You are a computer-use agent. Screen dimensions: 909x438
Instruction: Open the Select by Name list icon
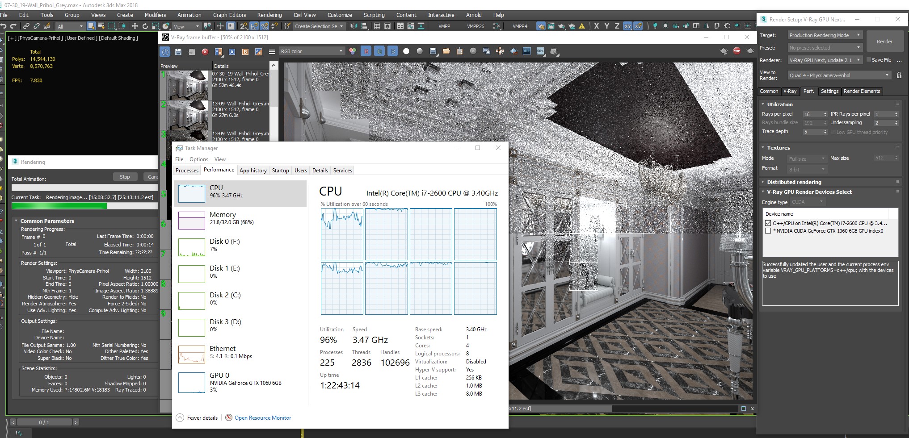[101, 26]
